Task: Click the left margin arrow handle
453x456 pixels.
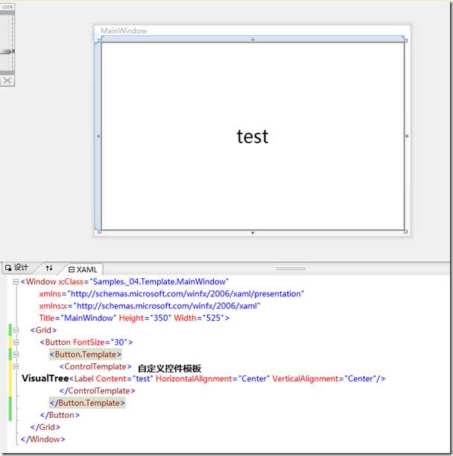Action: click(98, 136)
